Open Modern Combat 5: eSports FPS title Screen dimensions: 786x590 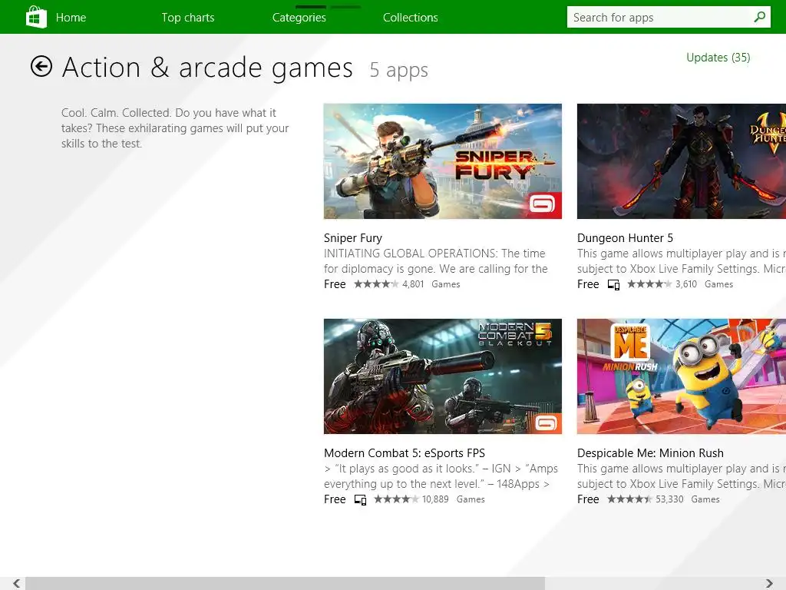click(405, 453)
